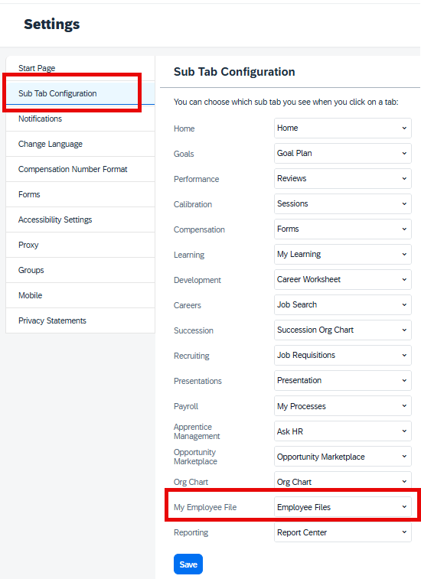This screenshot has width=421, height=579.
Task: Expand the Home sub tab dropdown
Action: 343,128
